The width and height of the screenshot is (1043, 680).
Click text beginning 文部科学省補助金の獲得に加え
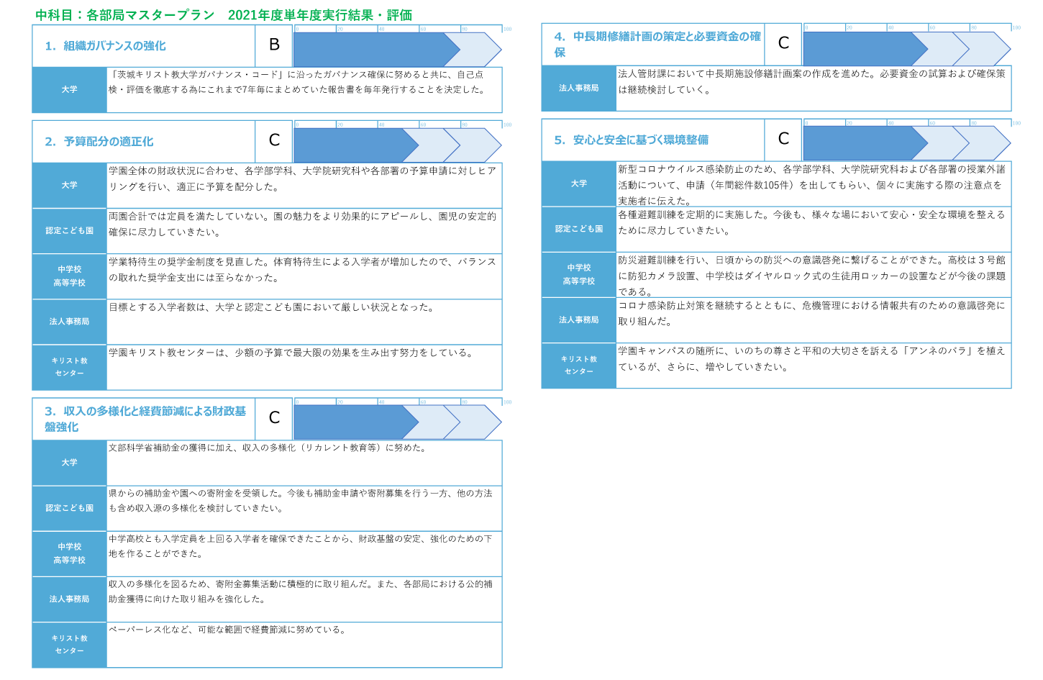tap(268, 448)
